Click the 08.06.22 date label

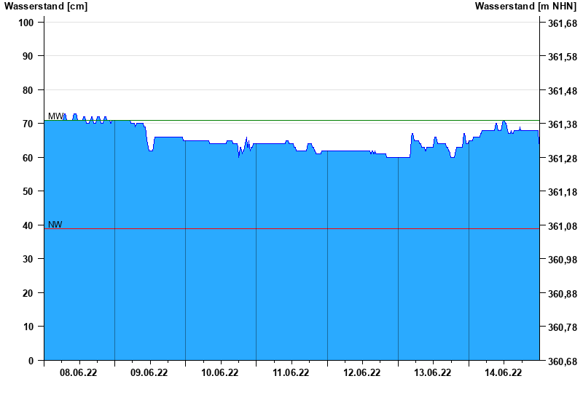(x=79, y=372)
